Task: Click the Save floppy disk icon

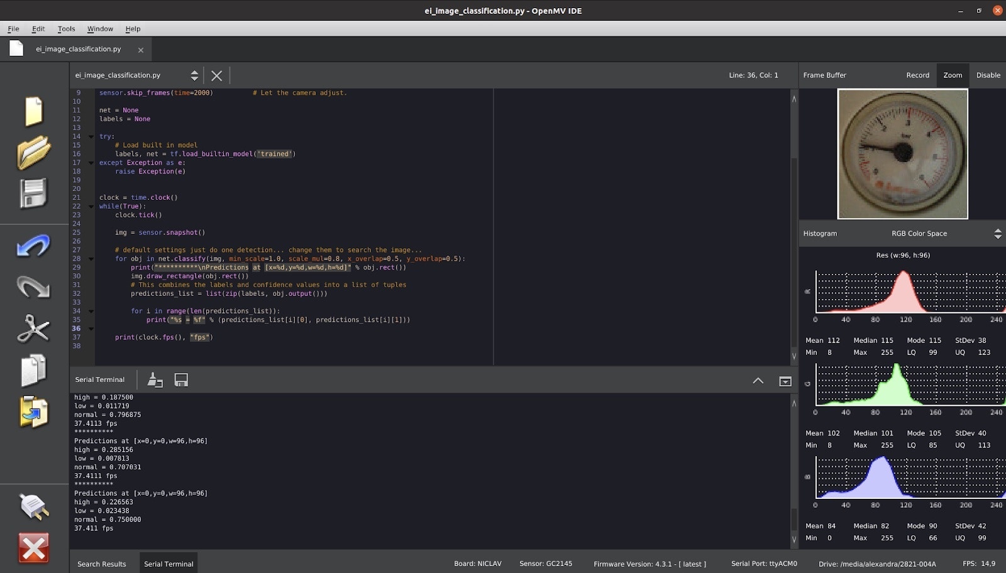Action: tap(33, 194)
